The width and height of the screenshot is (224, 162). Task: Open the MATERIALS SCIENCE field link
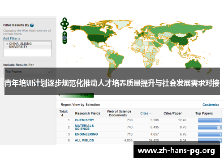(x=84, y=127)
